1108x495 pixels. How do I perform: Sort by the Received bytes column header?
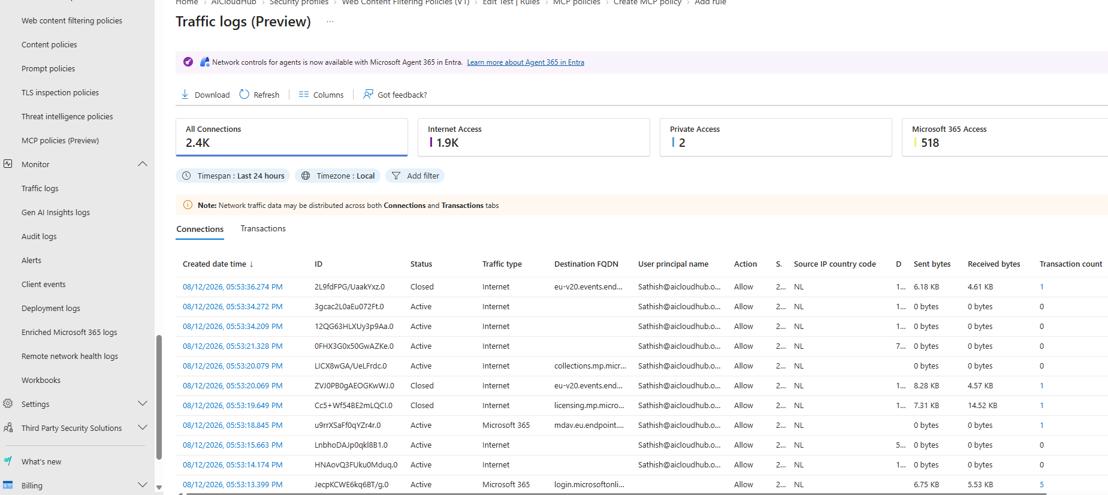tap(994, 264)
